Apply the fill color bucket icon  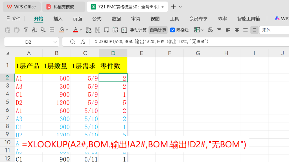pyautogui.click(x=62, y=30)
